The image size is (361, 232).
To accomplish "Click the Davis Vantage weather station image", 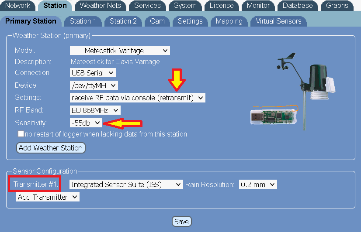I will click(306, 91).
